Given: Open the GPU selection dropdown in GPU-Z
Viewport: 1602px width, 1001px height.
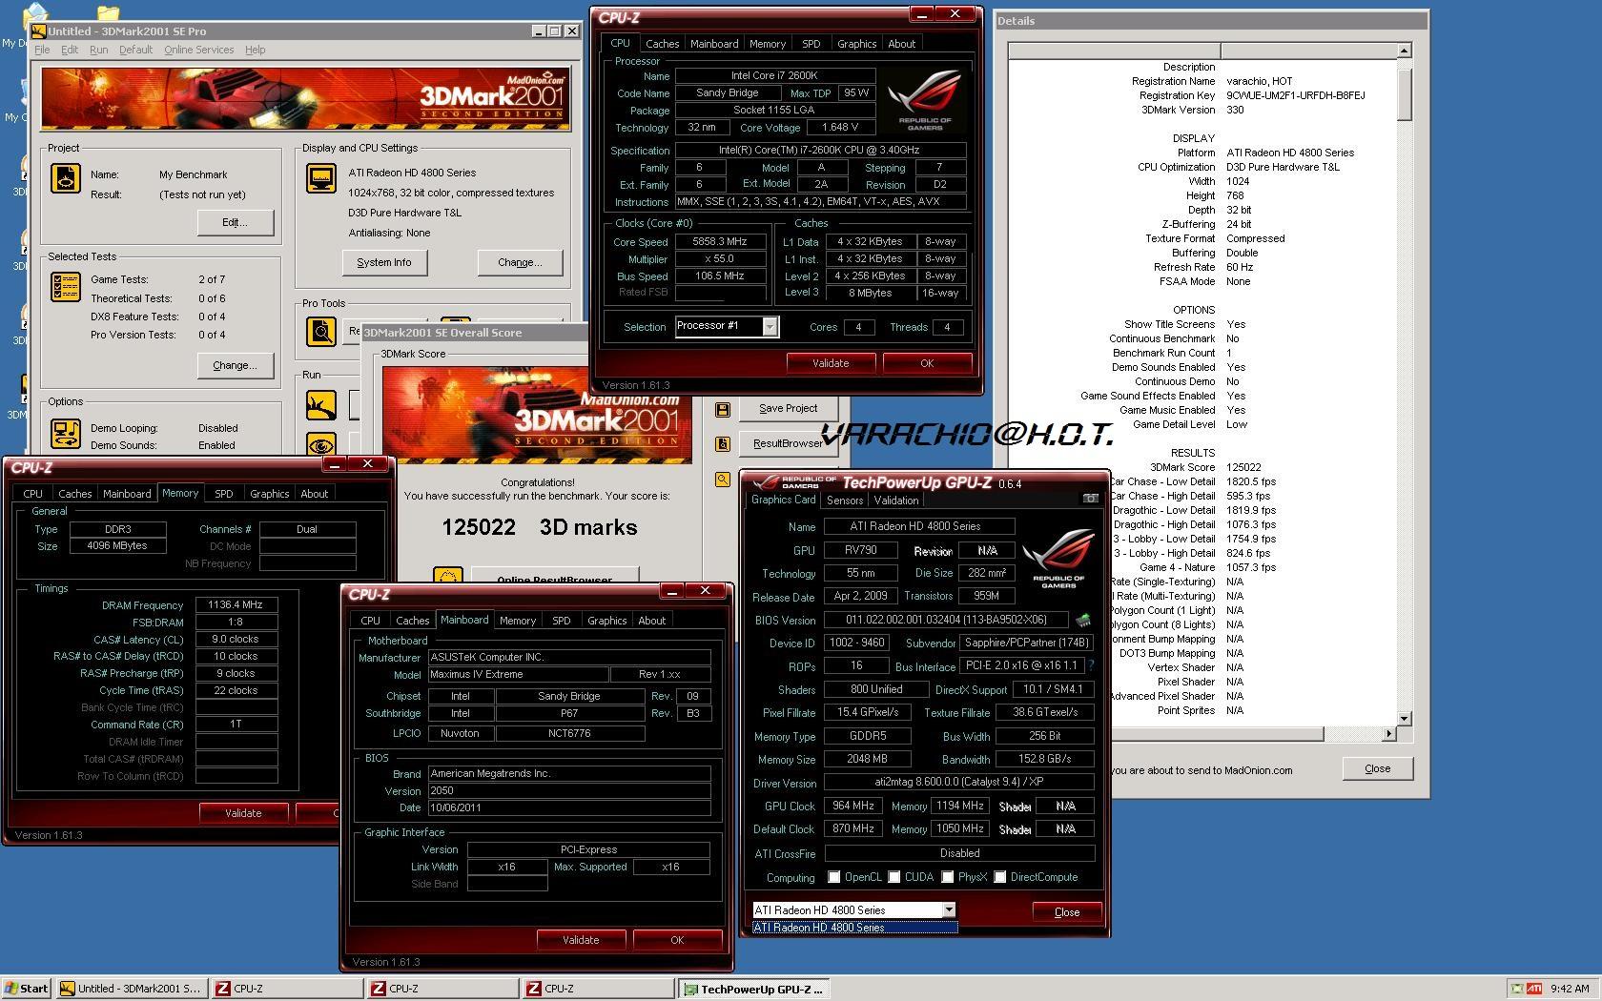Looking at the screenshot, I should [x=949, y=910].
